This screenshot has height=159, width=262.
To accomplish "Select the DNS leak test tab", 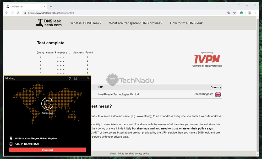I will pos(26,7).
